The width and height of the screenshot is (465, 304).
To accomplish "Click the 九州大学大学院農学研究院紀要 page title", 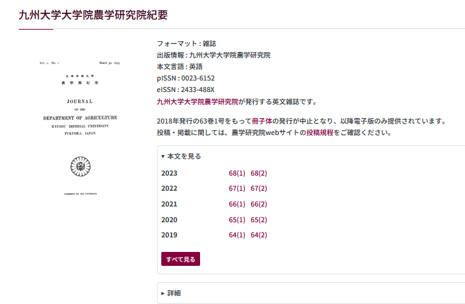I will (x=93, y=15).
